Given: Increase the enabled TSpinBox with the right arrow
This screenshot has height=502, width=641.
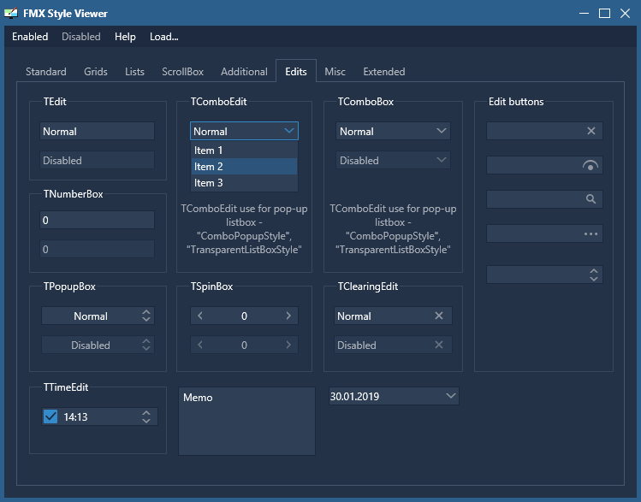Looking at the screenshot, I should (288, 316).
